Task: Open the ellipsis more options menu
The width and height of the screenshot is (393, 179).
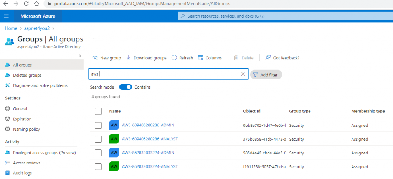Action: coord(94,39)
